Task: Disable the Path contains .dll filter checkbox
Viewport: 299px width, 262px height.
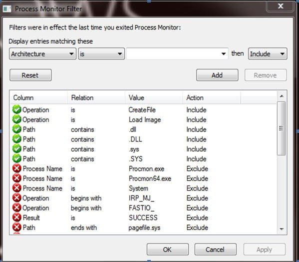Action: 17,129
